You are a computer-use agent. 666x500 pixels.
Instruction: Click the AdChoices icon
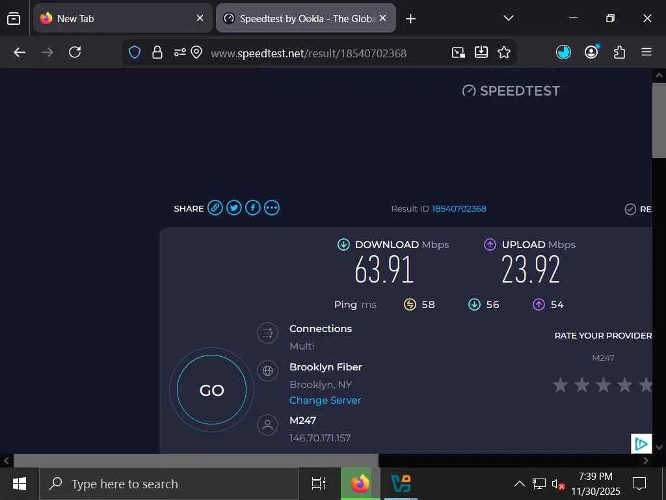(641, 444)
